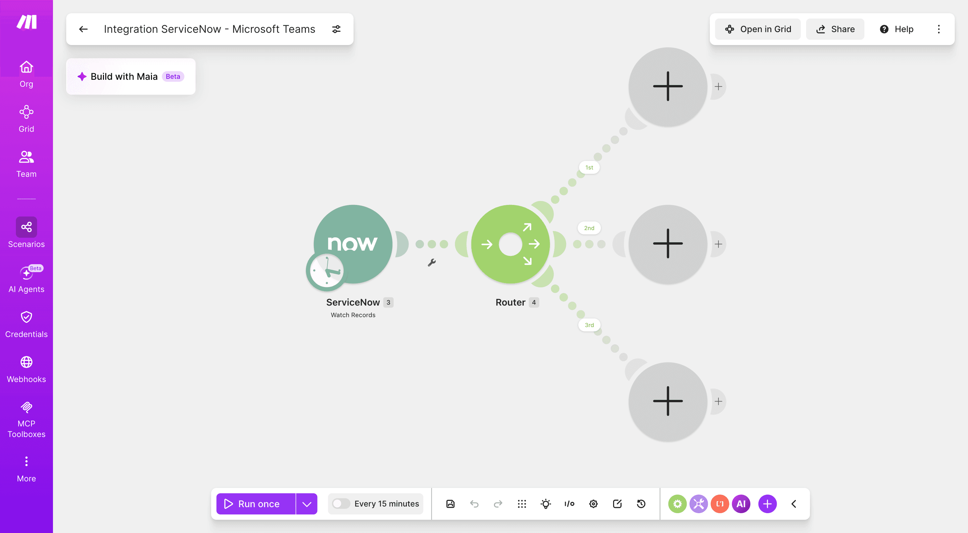The width and height of the screenshot is (968, 533).
Task: Open version history clock icon
Action: coord(641,504)
